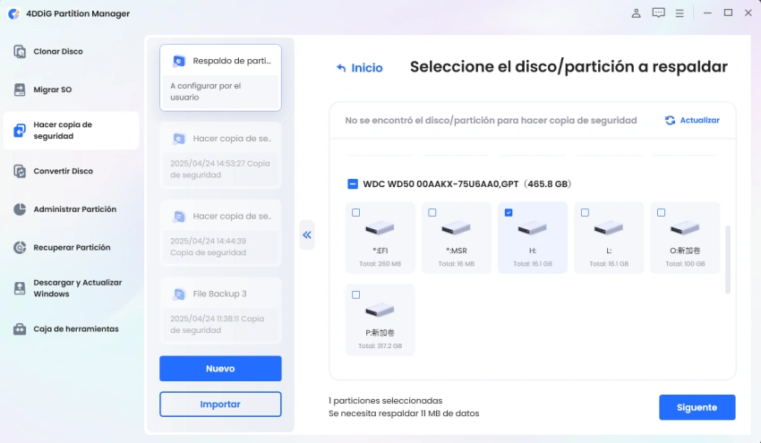Viewport: 761px width, 443px height.
Task: Click the Hacer copia de seguridad icon
Action: click(x=20, y=131)
